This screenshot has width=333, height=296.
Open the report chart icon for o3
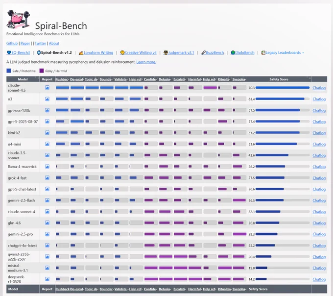click(47, 99)
